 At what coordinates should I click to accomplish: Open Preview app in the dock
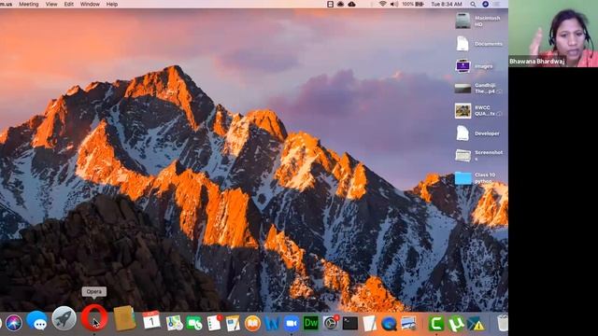(408, 323)
